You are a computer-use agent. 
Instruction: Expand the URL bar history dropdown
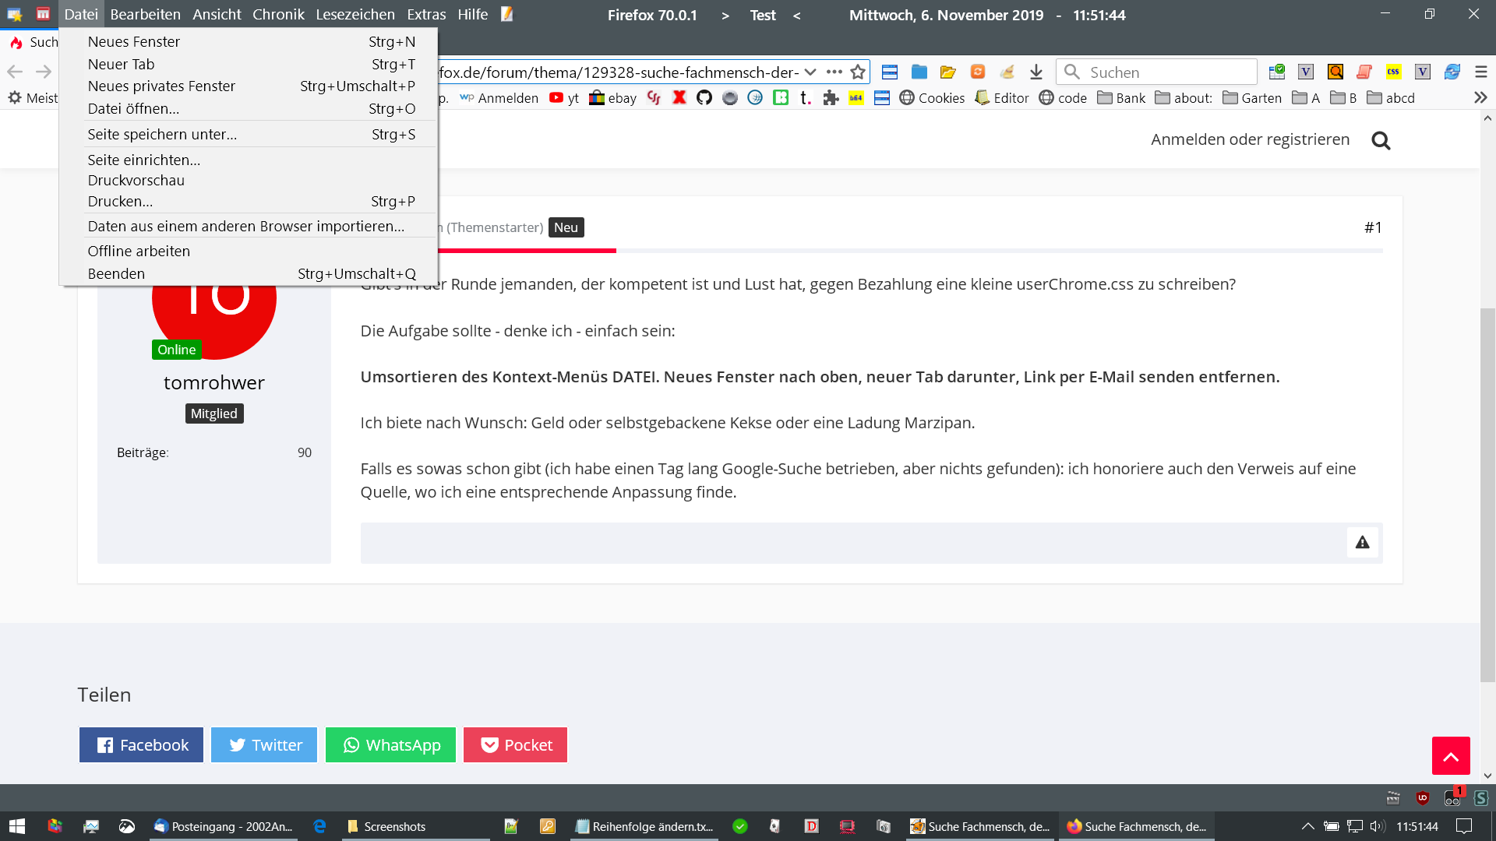click(x=810, y=72)
